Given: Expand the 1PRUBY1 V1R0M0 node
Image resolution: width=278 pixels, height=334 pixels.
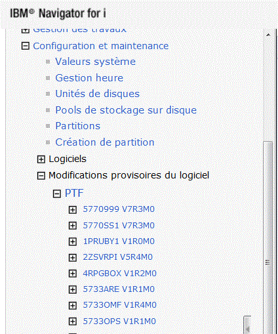Looking at the screenshot, I should 73,241.
